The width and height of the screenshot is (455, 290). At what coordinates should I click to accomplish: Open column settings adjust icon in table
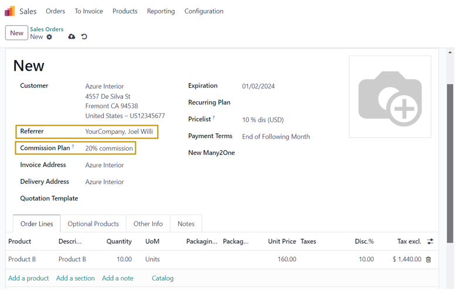(430, 241)
